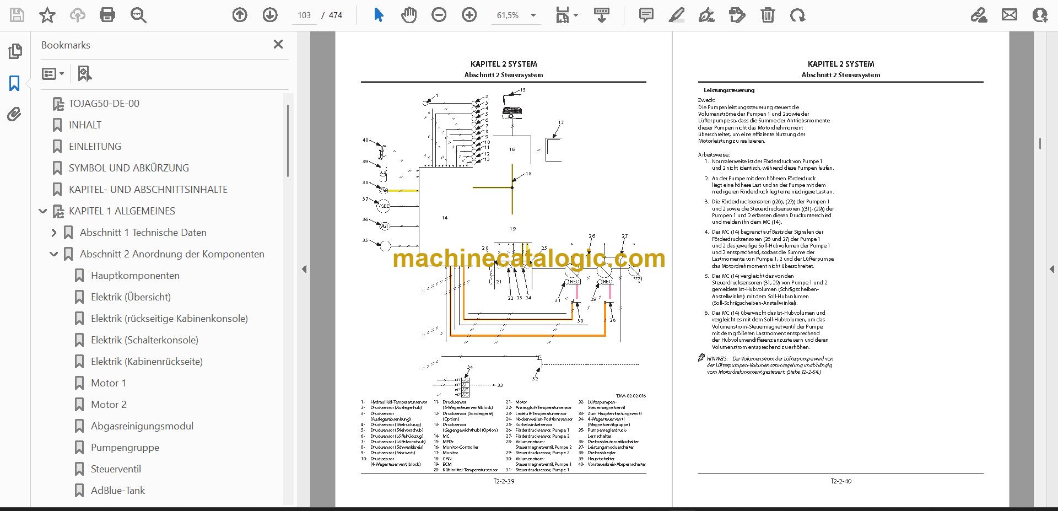Collapse KAPITEL 1 ALLGEMEINES bookmark

point(43,211)
